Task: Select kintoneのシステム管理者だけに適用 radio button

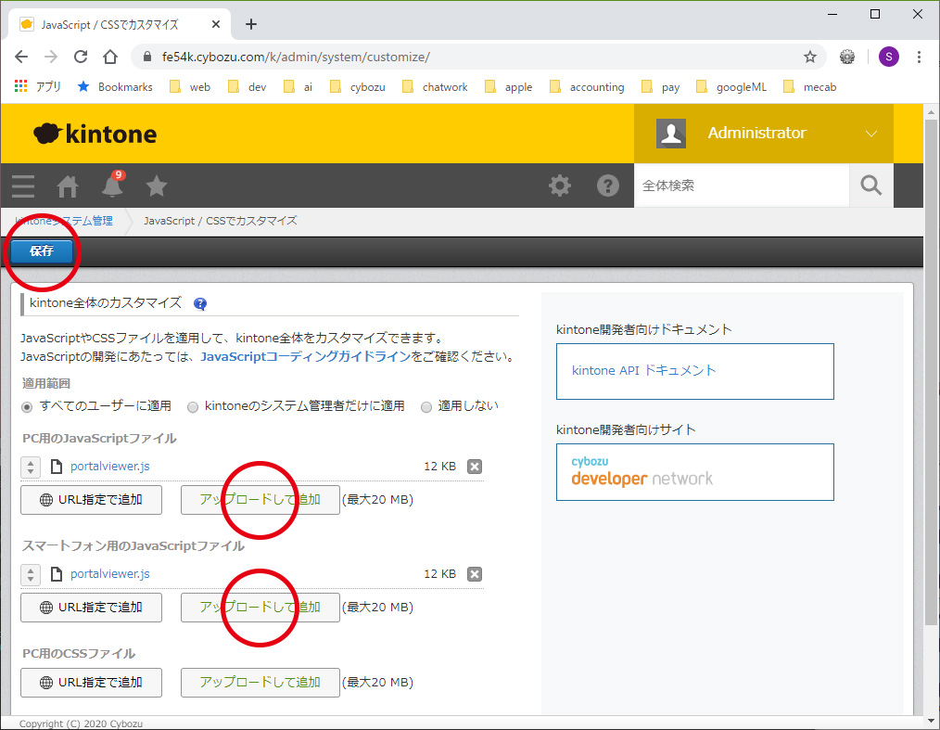Action: [x=193, y=407]
